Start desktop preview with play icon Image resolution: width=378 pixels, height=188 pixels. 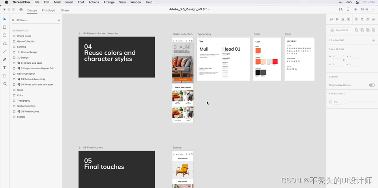[356, 9]
